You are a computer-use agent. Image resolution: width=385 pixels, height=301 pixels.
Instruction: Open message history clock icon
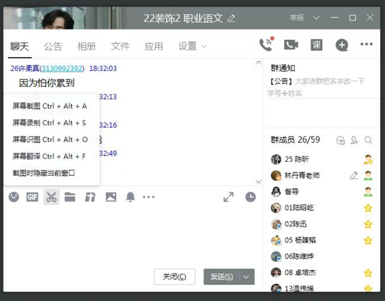(250, 197)
